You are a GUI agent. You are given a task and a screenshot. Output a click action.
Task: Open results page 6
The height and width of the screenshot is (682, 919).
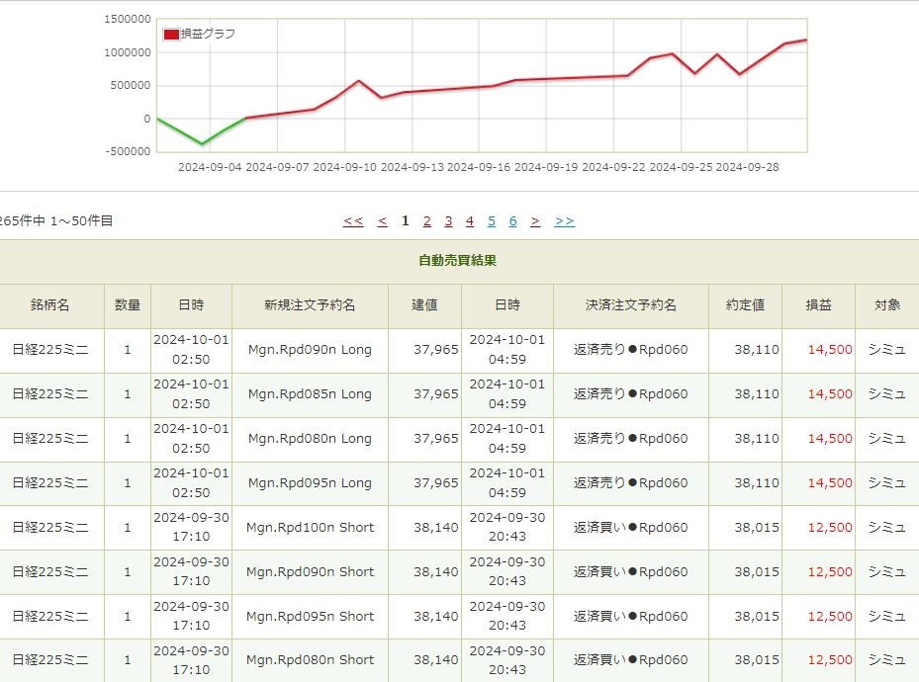(x=512, y=221)
